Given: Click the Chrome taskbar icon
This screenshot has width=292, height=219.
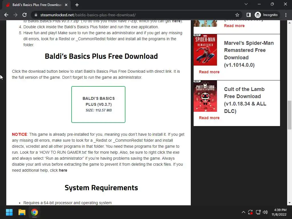Looking at the screenshot, I should point(35,212).
